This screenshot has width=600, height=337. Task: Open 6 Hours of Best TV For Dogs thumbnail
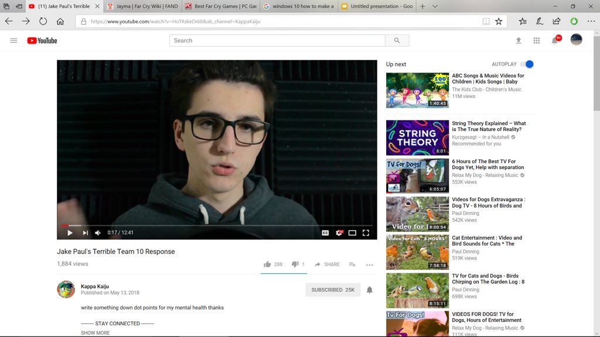click(417, 176)
